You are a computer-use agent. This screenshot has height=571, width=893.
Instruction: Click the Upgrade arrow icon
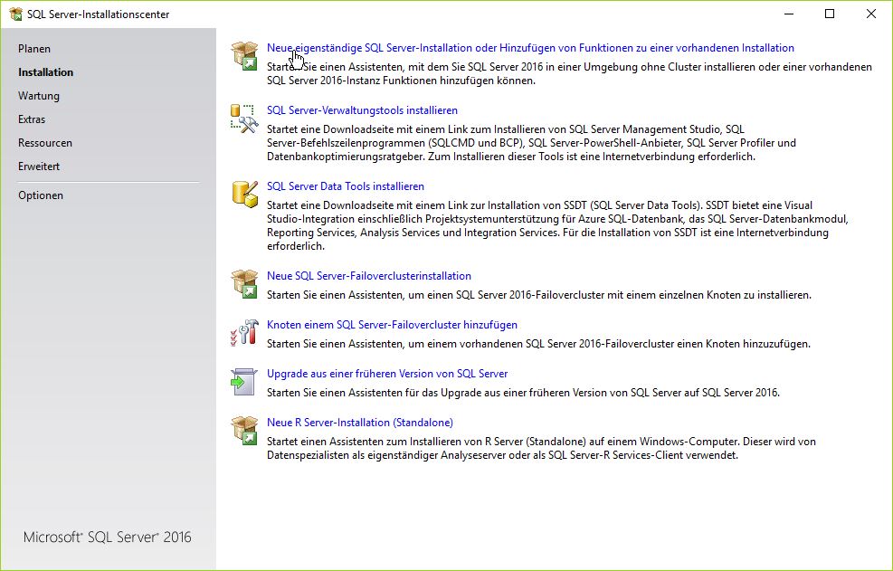244,382
